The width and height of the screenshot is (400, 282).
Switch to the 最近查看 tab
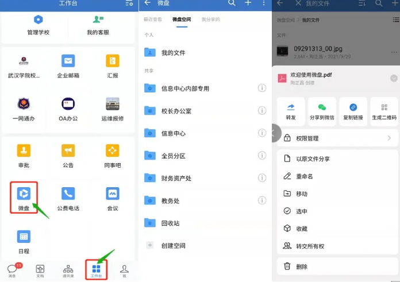152,20
